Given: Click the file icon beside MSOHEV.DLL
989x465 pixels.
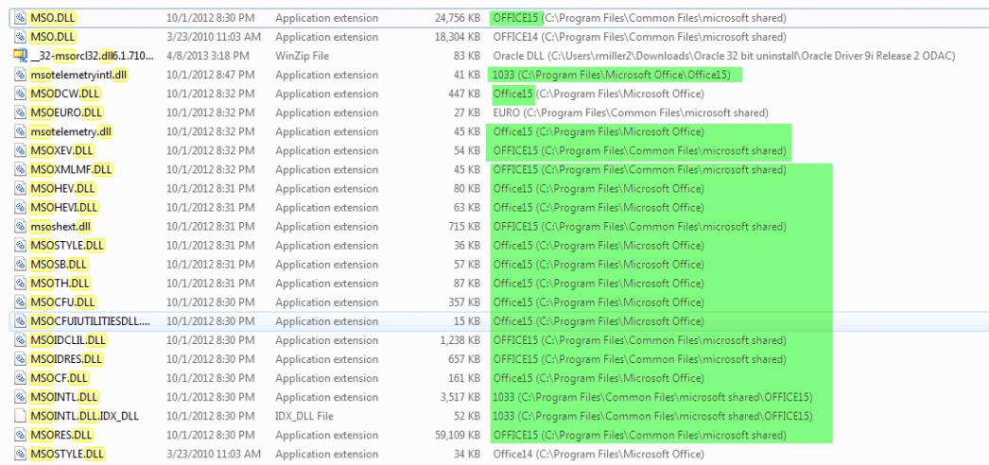Looking at the screenshot, I should pyautogui.click(x=20, y=188).
